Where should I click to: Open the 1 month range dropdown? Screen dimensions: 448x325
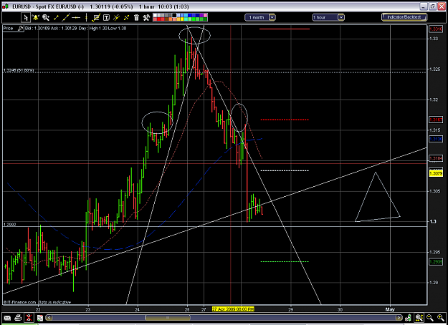pyautogui.click(x=260, y=17)
